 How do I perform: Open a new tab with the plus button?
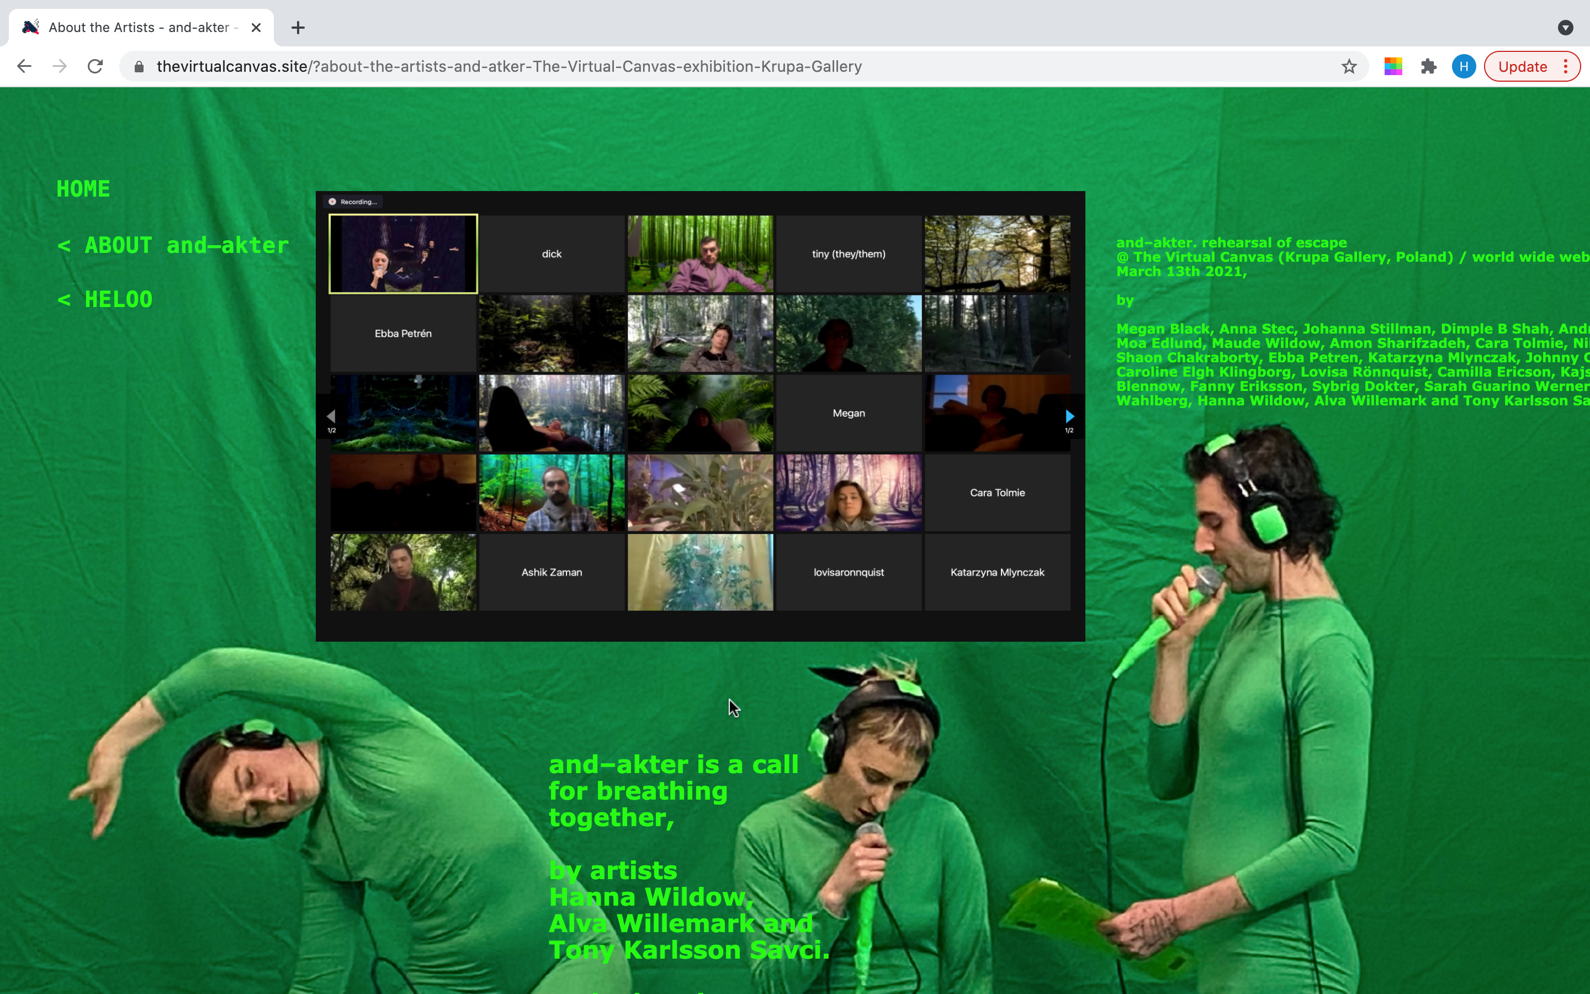coord(298,28)
